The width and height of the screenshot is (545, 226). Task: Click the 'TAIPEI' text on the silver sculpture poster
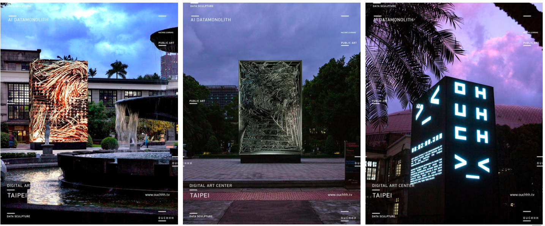(x=200, y=195)
